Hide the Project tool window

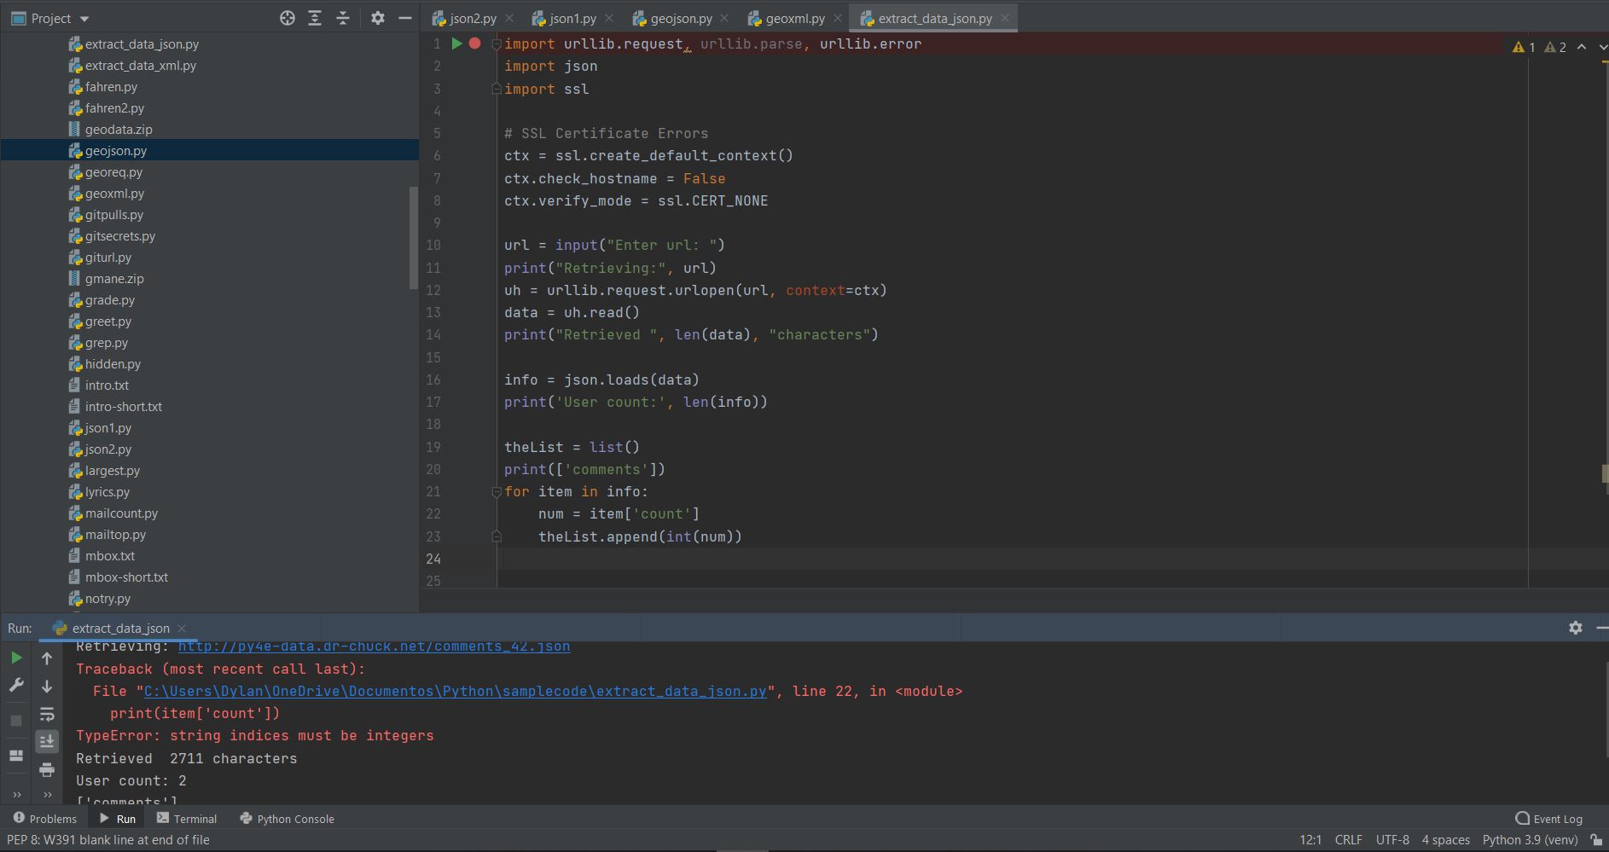tap(405, 18)
